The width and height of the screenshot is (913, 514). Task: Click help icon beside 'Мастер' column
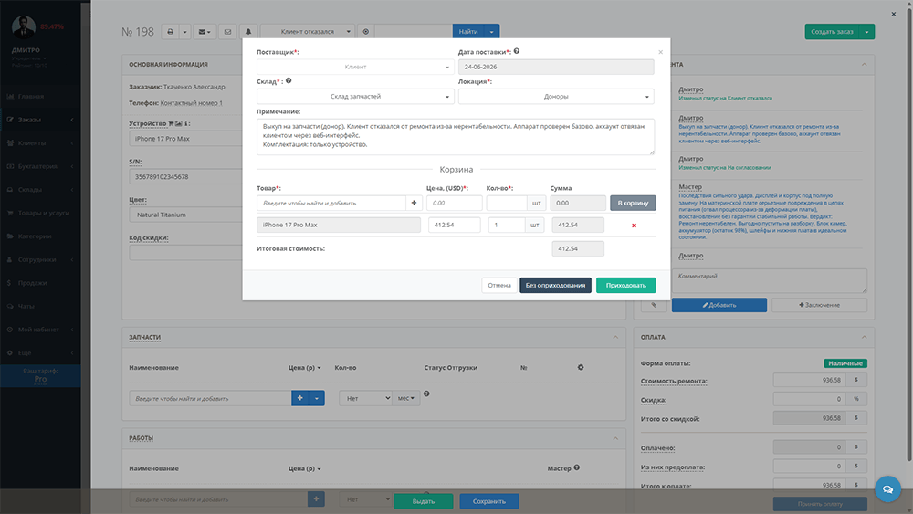pos(576,467)
